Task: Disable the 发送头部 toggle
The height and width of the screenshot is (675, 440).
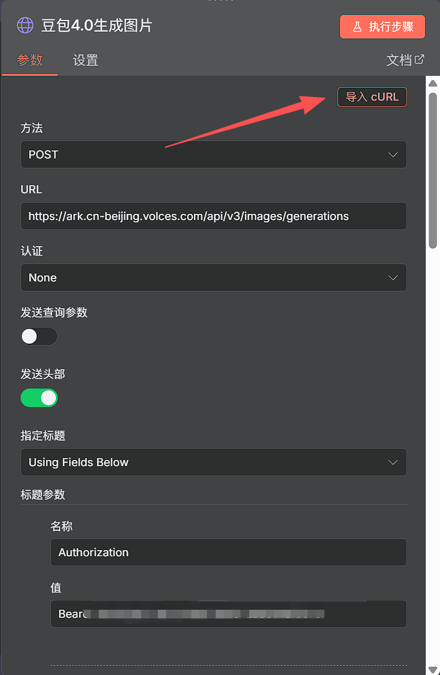Action: click(39, 398)
